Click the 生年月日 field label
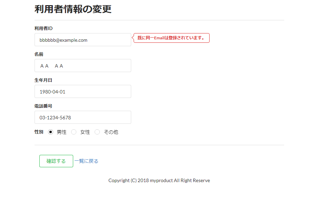The image size is (318, 199). [43, 80]
